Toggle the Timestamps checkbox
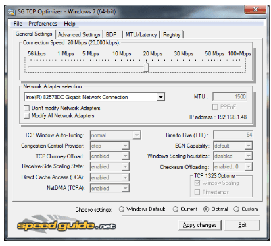 [197, 192]
